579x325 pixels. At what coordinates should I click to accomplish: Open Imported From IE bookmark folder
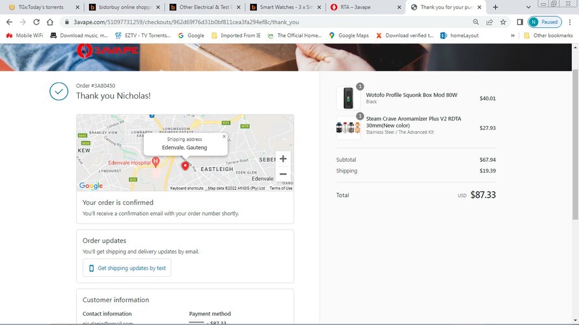pos(236,35)
